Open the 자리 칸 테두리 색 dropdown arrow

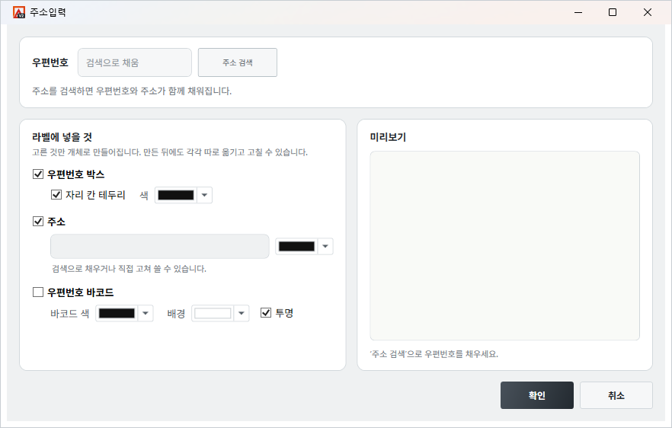tap(204, 195)
